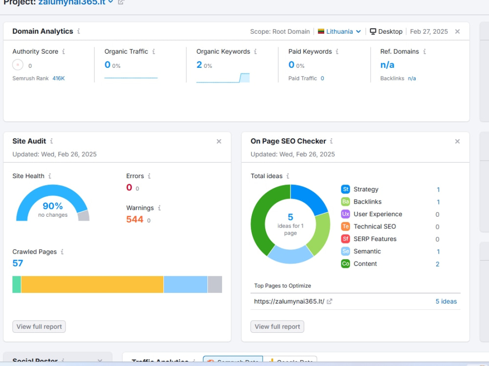Show Total ideas info icon
The height and width of the screenshot is (366, 489).
coord(288,176)
